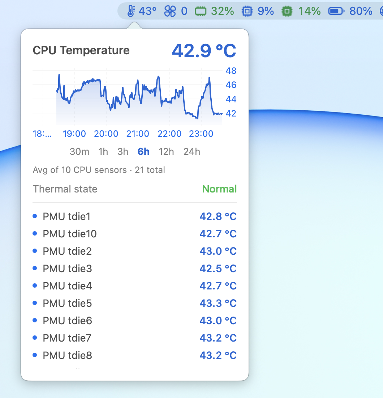
Task: Select the PMU tdie3 sensor row
Action: click(135, 268)
